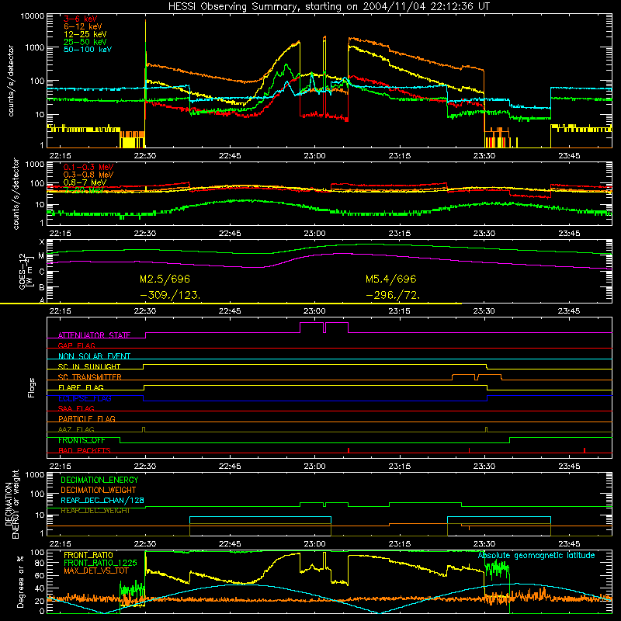Select the FLARE_FLAG label
The height and width of the screenshot is (621, 621).
pyautogui.click(x=81, y=387)
